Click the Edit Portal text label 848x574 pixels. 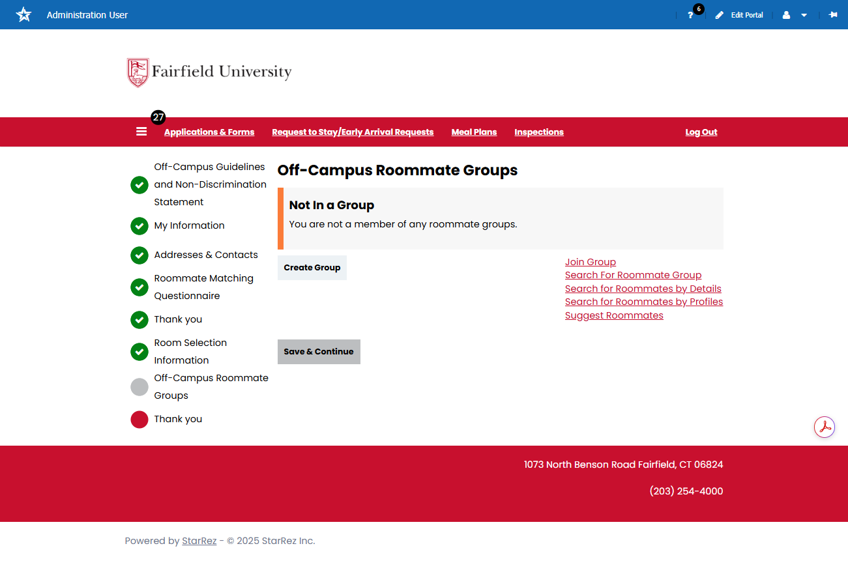[747, 15]
